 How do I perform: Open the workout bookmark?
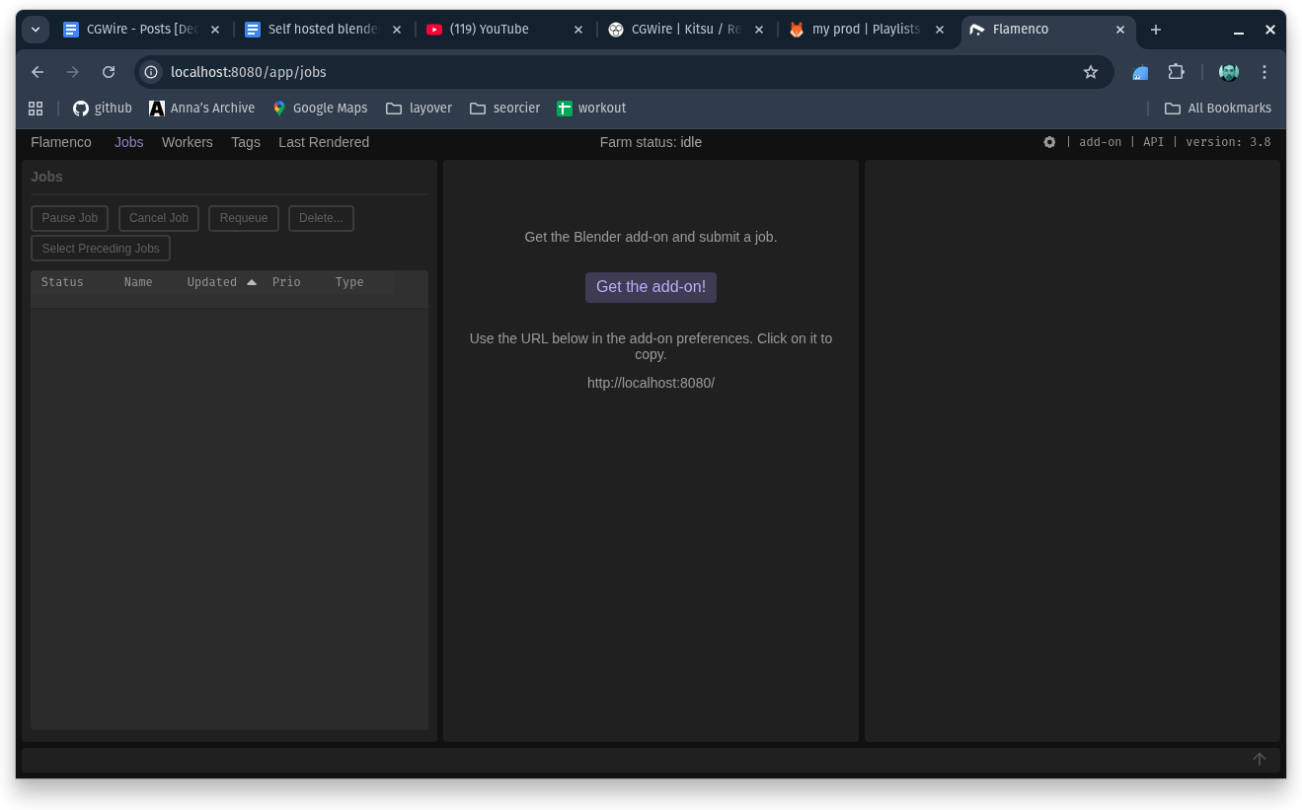click(591, 109)
